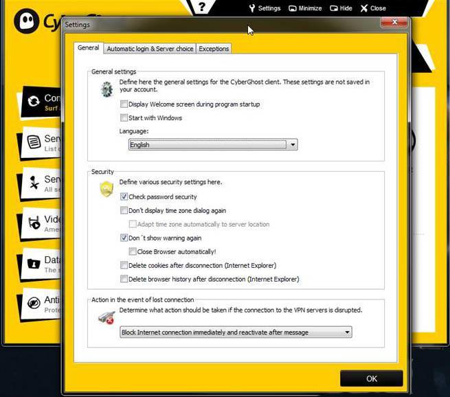The height and width of the screenshot is (397, 450).
Task: Click the data folder sidebar icon
Action: coord(34,264)
